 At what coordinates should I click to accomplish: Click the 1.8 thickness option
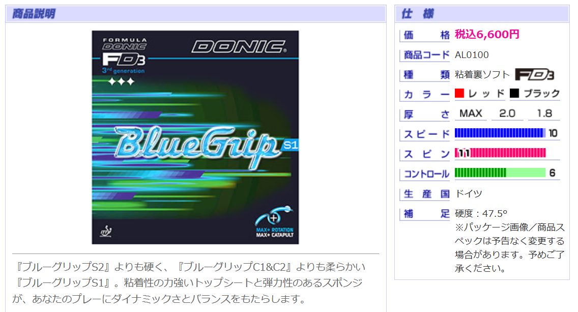tap(544, 114)
